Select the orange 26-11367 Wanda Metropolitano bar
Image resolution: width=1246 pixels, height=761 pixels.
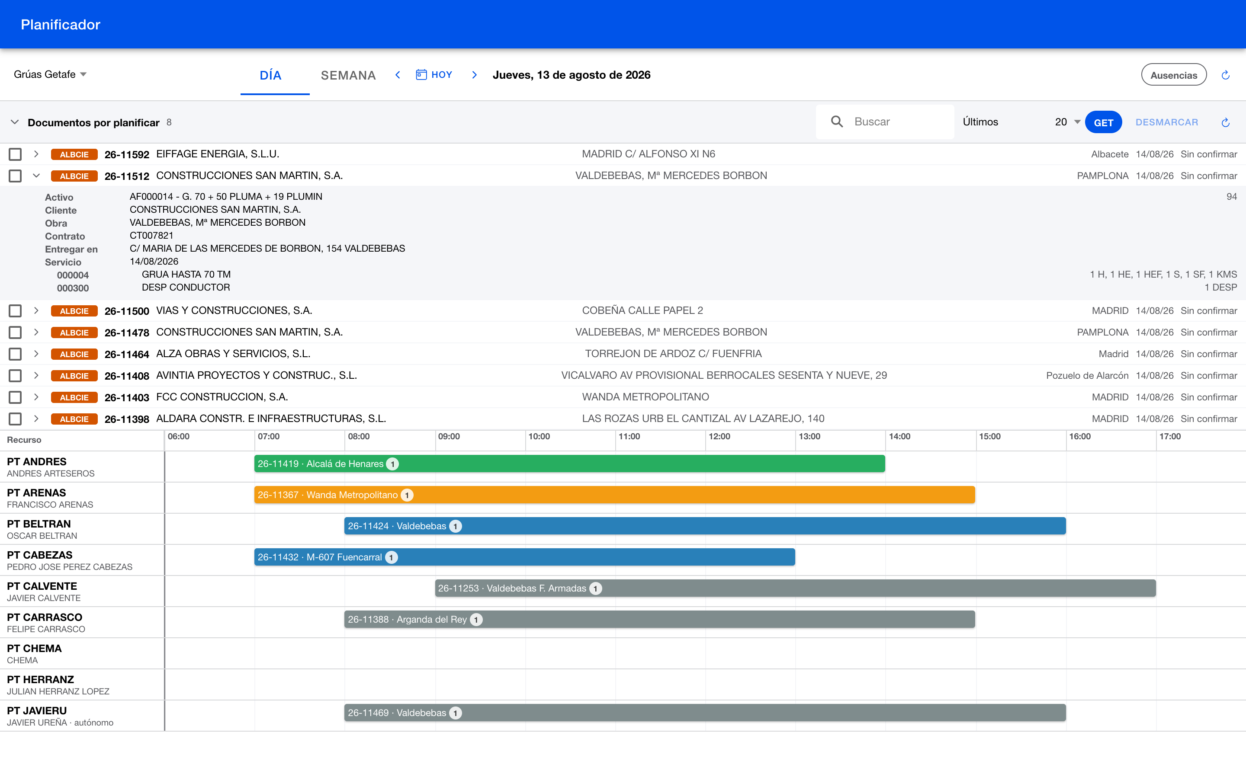[x=614, y=495]
